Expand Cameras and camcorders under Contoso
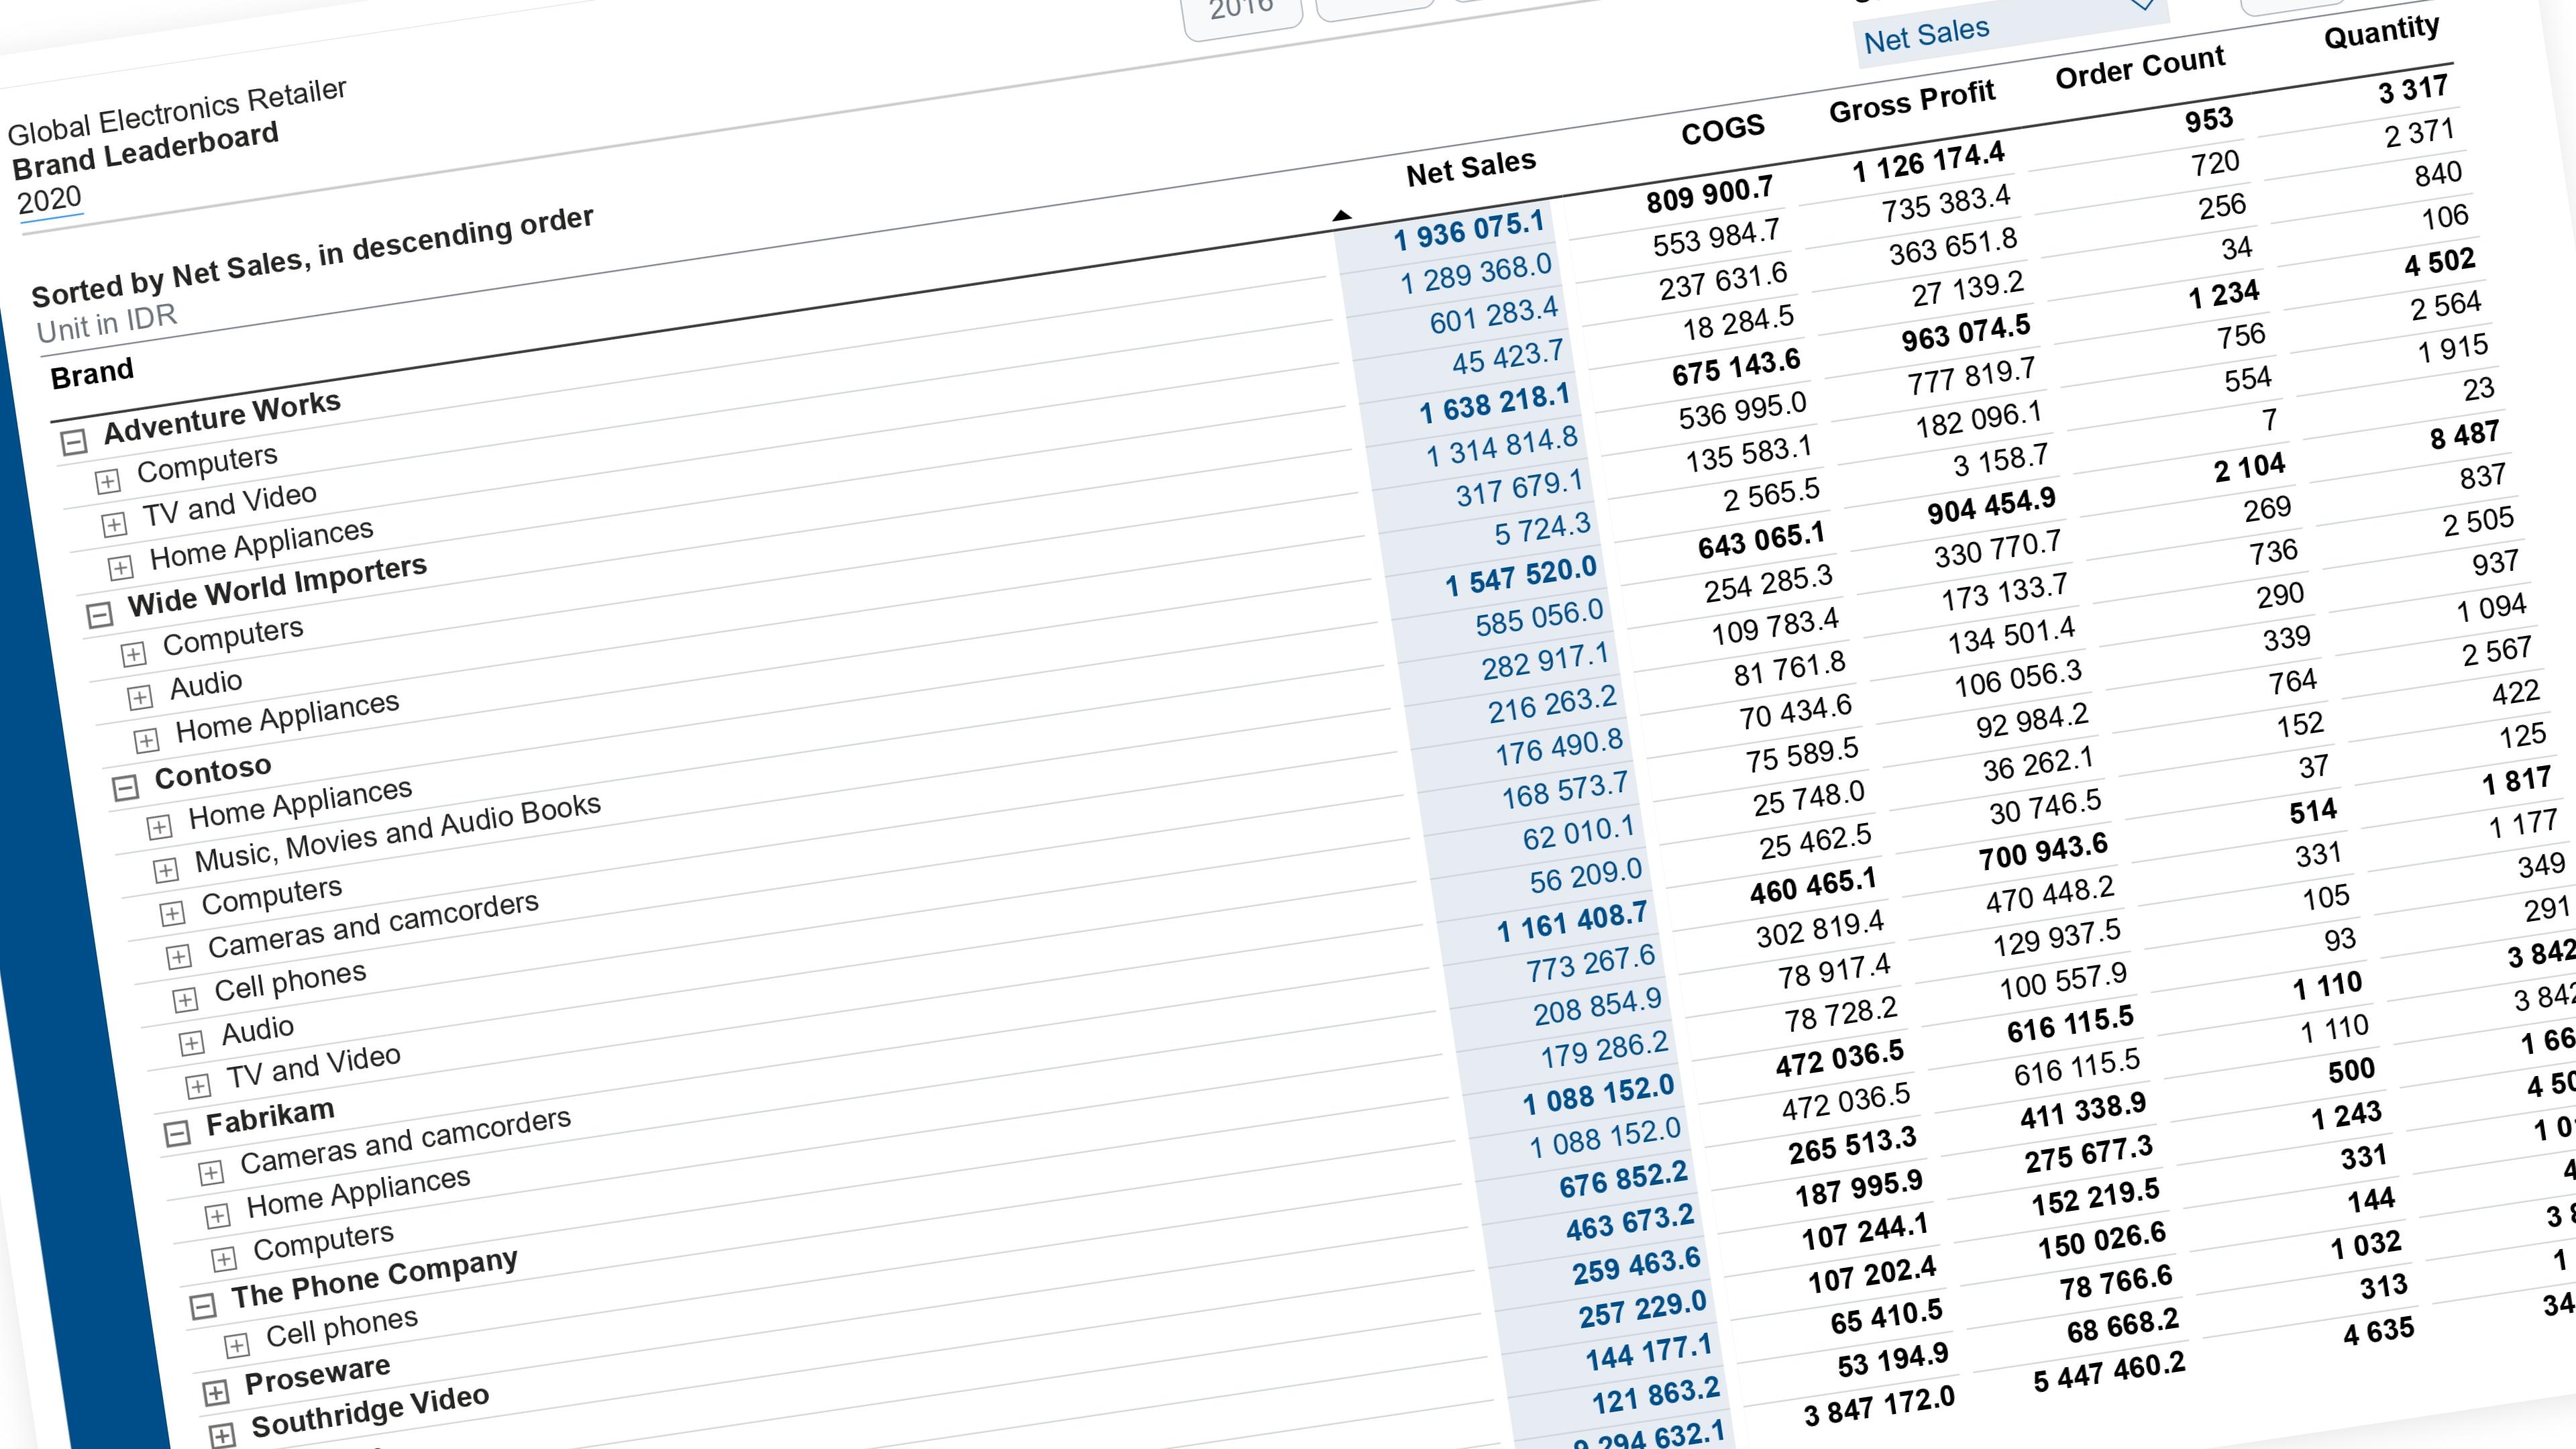2576x1449 pixels. coord(179,957)
